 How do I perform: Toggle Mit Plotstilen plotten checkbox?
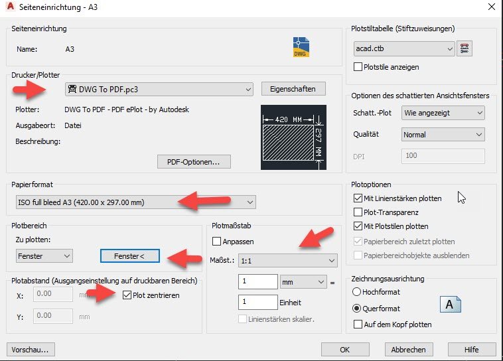(x=358, y=226)
